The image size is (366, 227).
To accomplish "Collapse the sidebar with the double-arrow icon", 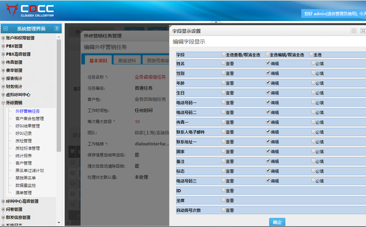I will (5, 29).
